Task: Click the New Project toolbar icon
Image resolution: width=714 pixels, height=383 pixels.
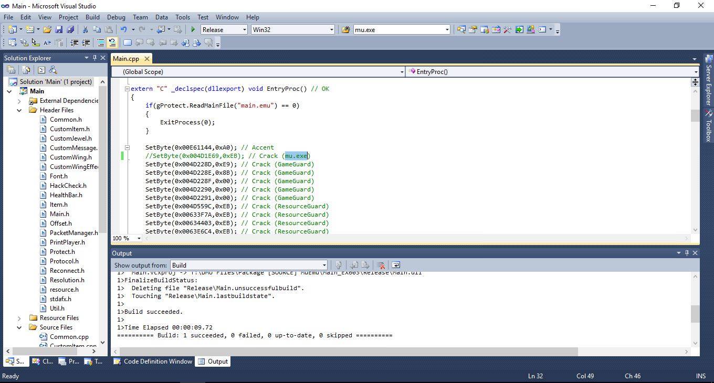Action: point(12,30)
